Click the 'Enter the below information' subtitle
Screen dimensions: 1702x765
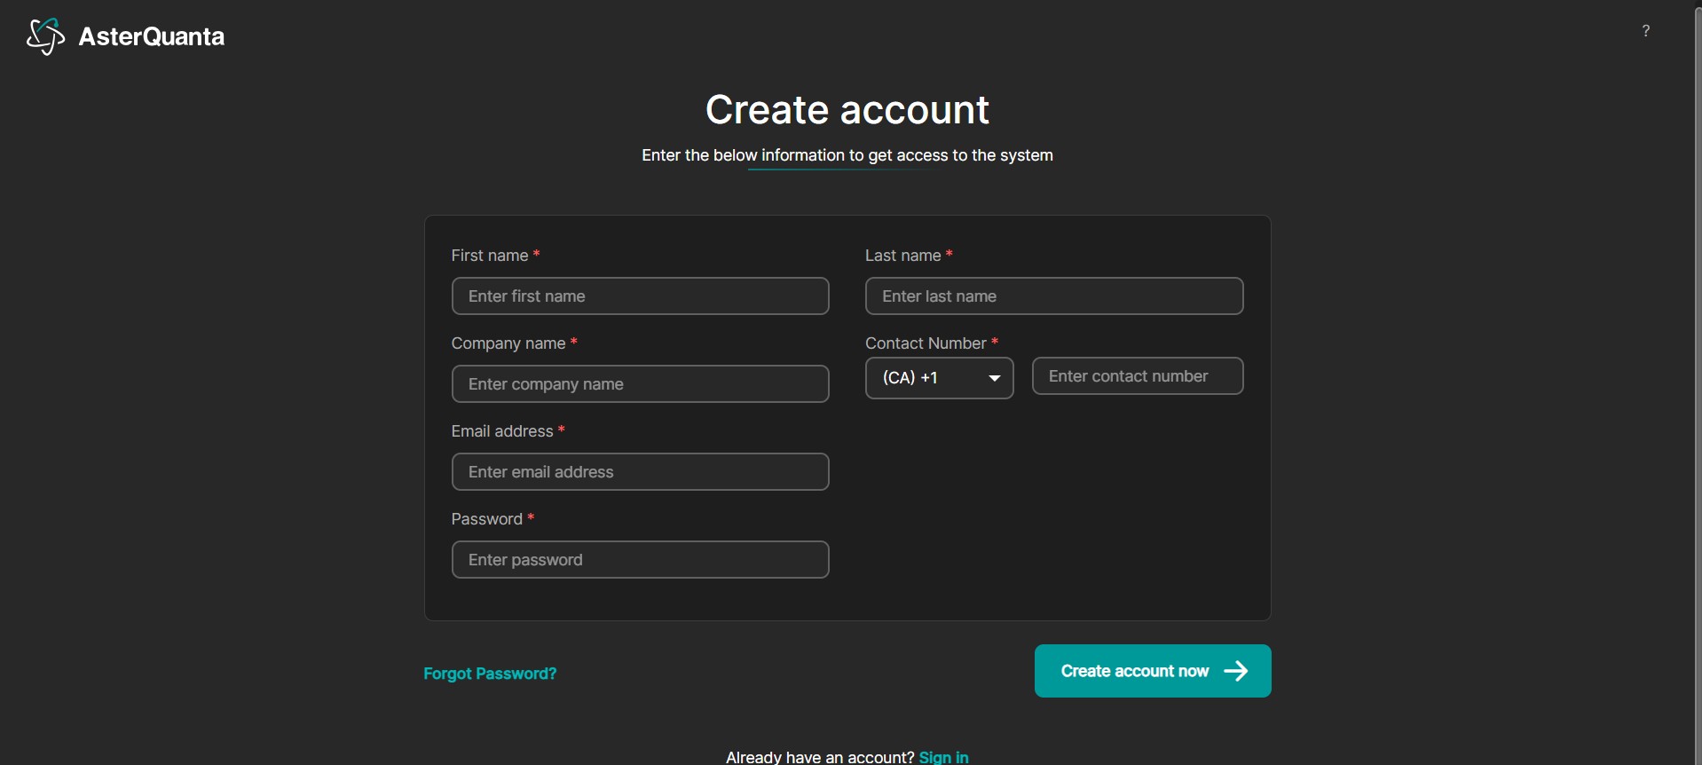847,155
